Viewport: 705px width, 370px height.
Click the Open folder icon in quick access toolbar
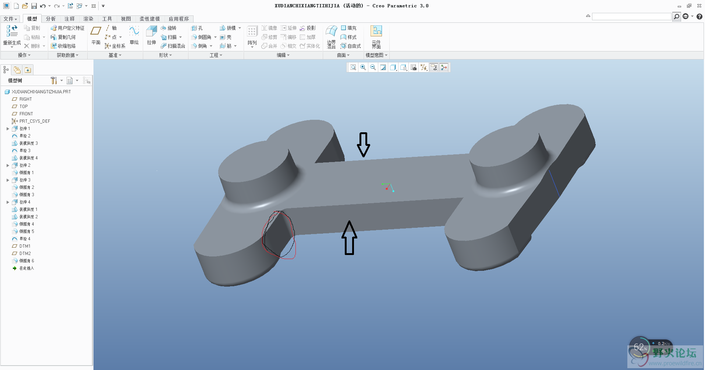(25, 6)
